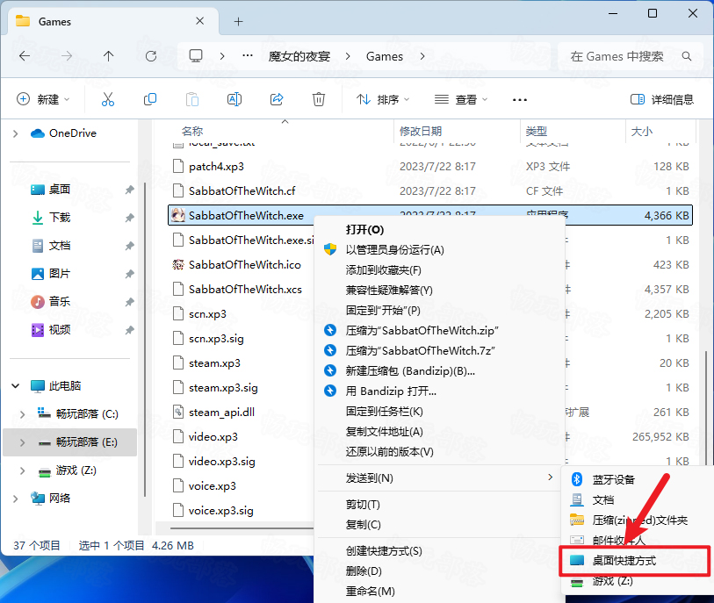714x603 pixels.
Task: Click chevron after 魔女的夜宴 in breadcrumb
Action: point(348,56)
